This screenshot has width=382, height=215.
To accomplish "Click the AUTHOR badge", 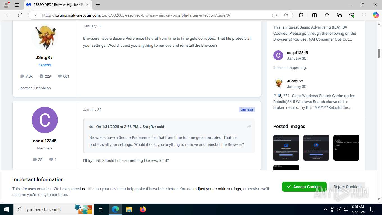I will [247, 110].
